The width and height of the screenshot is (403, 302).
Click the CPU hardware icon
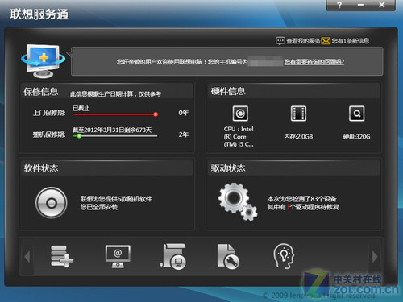point(240,114)
